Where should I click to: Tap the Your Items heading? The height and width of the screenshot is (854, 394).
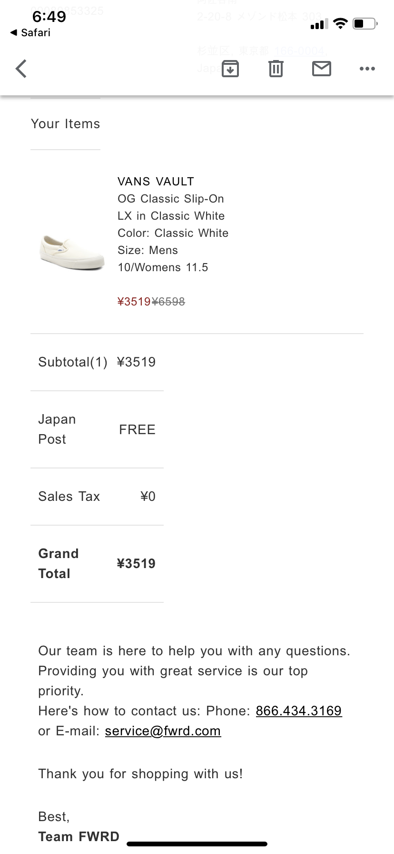pyautogui.click(x=66, y=124)
